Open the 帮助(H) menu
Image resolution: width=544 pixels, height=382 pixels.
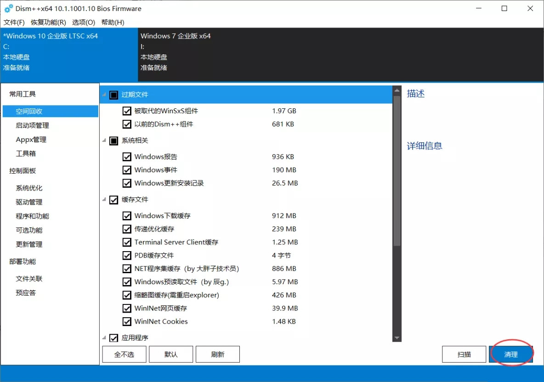(x=113, y=22)
